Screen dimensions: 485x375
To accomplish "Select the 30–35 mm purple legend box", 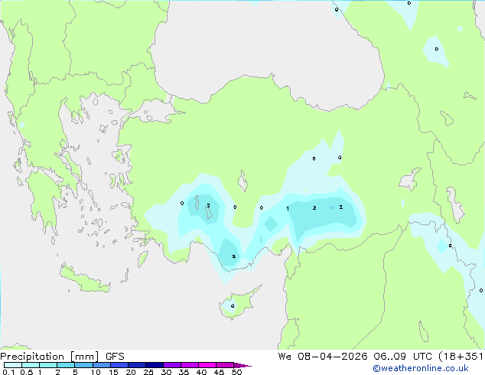I will 172,365.
